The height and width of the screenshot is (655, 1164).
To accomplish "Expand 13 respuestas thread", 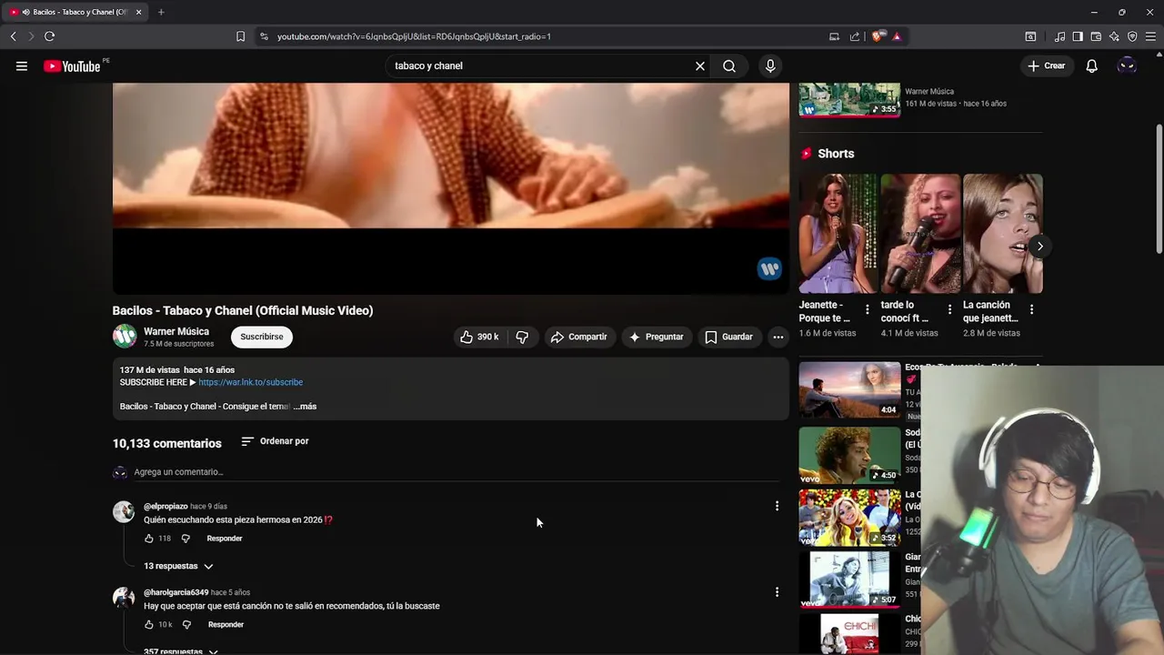I will tap(178, 566).
